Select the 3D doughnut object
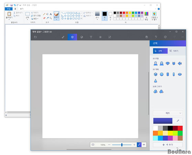 pyautogui.click(x=180, y=74)
